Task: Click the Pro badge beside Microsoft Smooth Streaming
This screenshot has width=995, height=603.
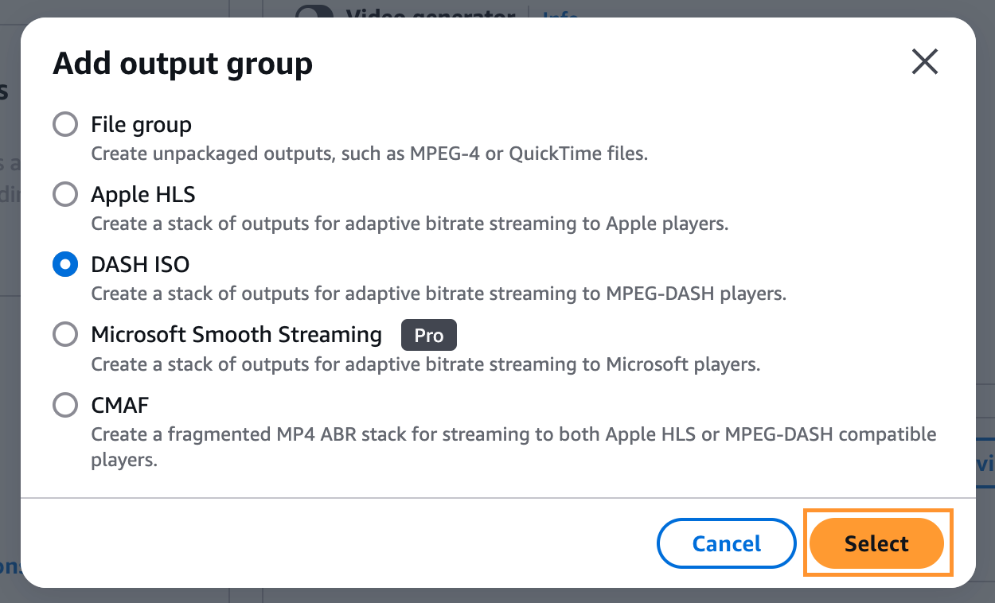Action: pos(428,335)
